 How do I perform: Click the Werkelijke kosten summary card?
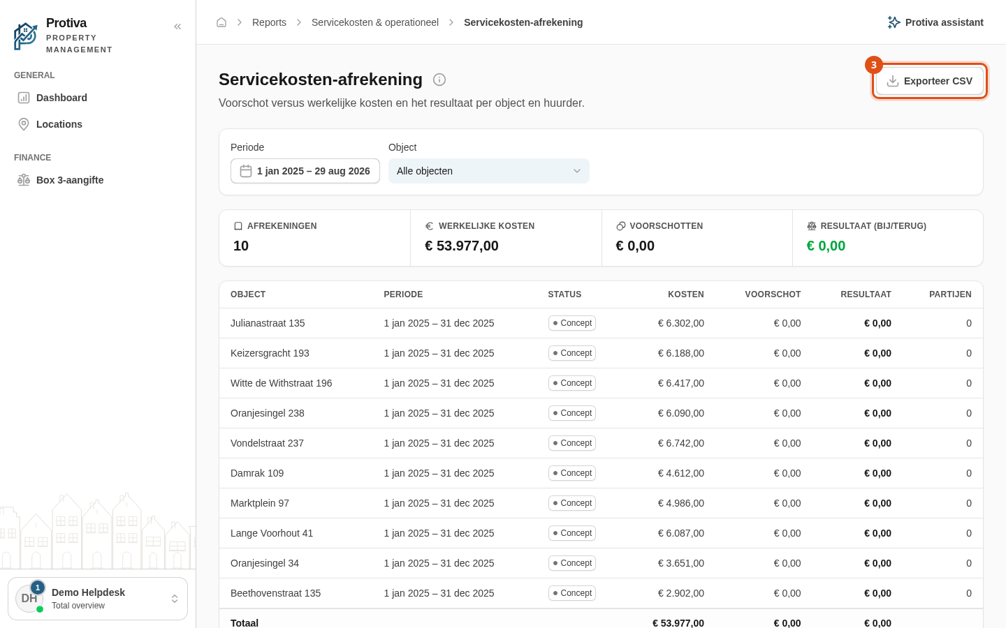(506, 238)
